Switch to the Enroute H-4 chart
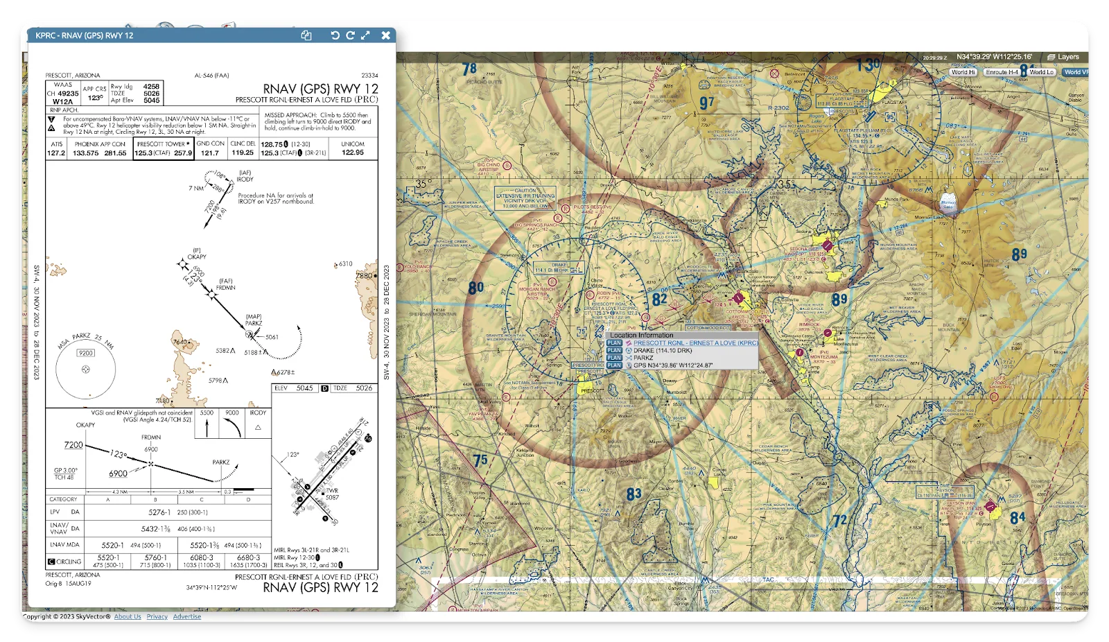The image size is (1109, 642). point(1002,72)
